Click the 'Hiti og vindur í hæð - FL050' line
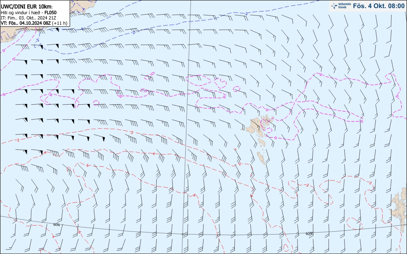The image size is (407, 254). click(x=28, y=13)
